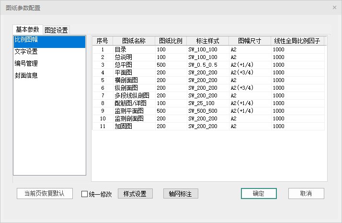
Task: Close the 图纸参数配置 dialog
Action: tap(334, 8)
